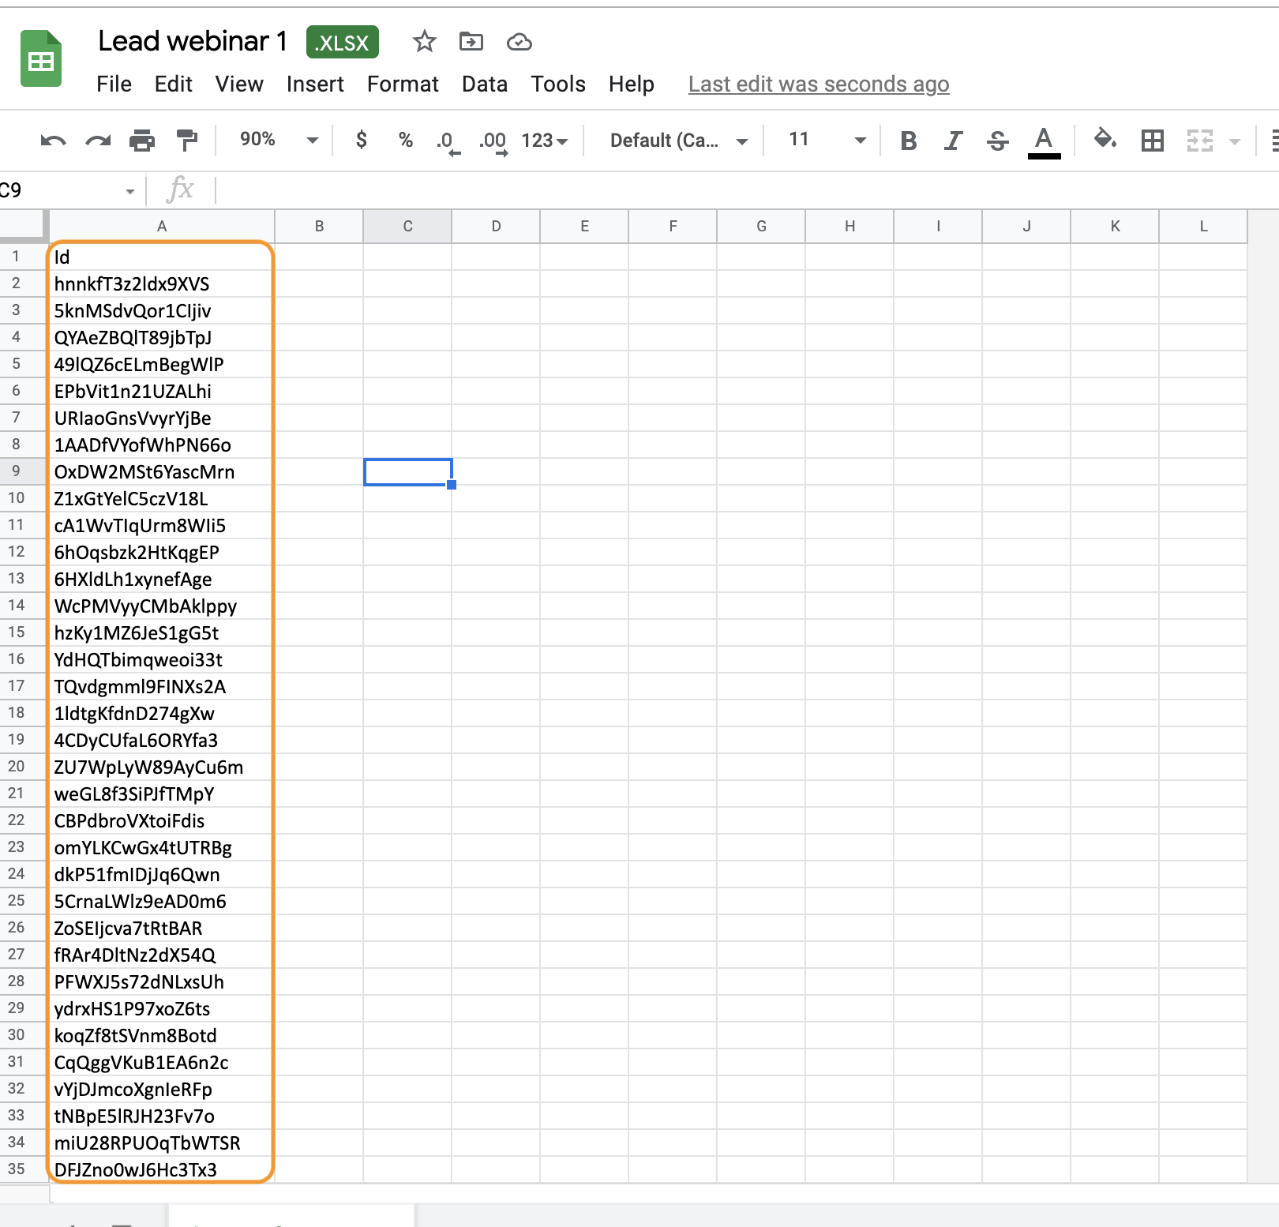Click the Redo arrow icon
The height and width of the screenshot is (1227, 1279).
[x=98, y=141]
